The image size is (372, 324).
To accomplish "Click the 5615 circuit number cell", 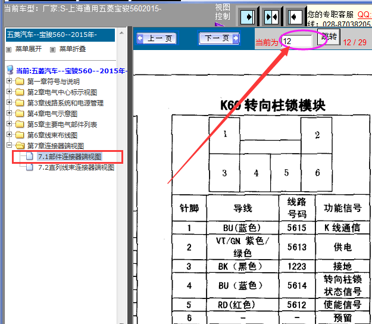I will [x=297, y=228].
